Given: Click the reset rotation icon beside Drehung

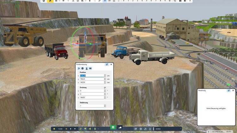Looking at the screenshot, I should pyautogui.click(x=105, y=87).
